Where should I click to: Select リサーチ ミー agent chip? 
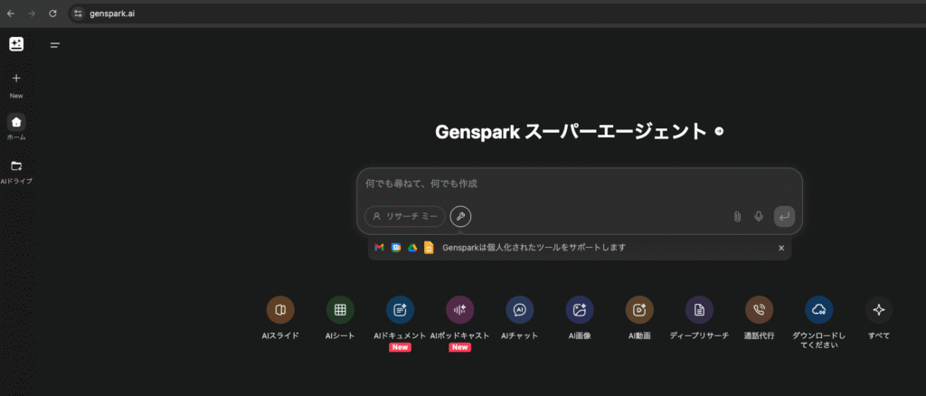pyautogui.click(x=404, y=217)
